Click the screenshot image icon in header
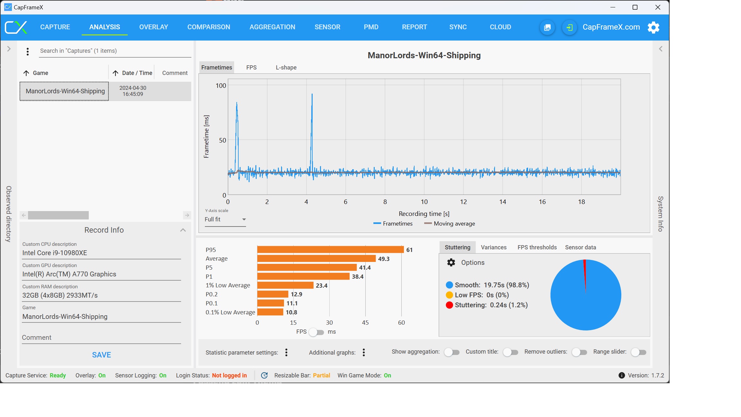 click(547, 27)
